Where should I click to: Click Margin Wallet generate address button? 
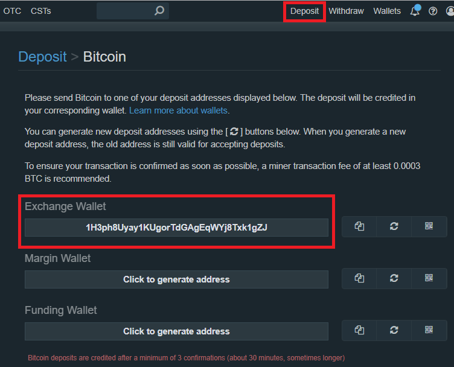point(176,279)
